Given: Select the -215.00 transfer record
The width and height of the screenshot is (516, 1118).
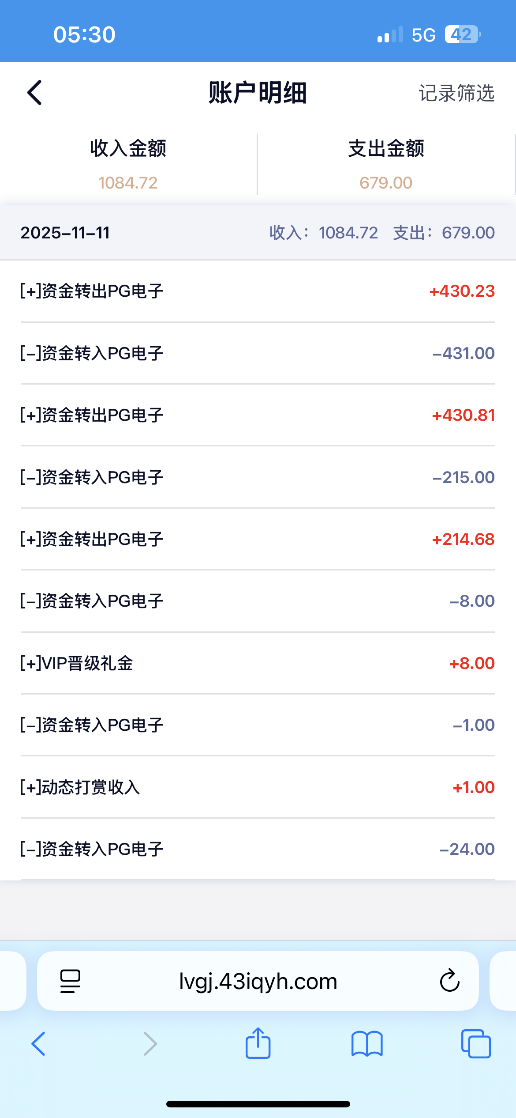Looking at the screenshot, I should (258, 477).
